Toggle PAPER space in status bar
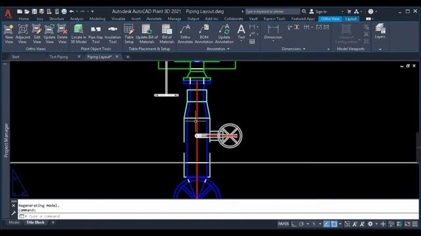The width and height of the screenshot is (421, 236). (284, 224)
